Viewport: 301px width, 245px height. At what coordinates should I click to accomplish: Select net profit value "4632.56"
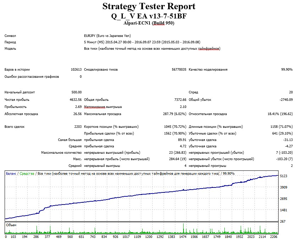(76, 100)
